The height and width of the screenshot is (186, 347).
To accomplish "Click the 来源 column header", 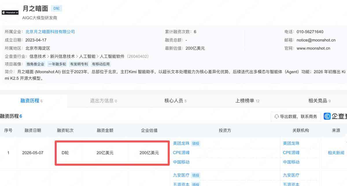I will pyautogui.click(x=336, y=130).
